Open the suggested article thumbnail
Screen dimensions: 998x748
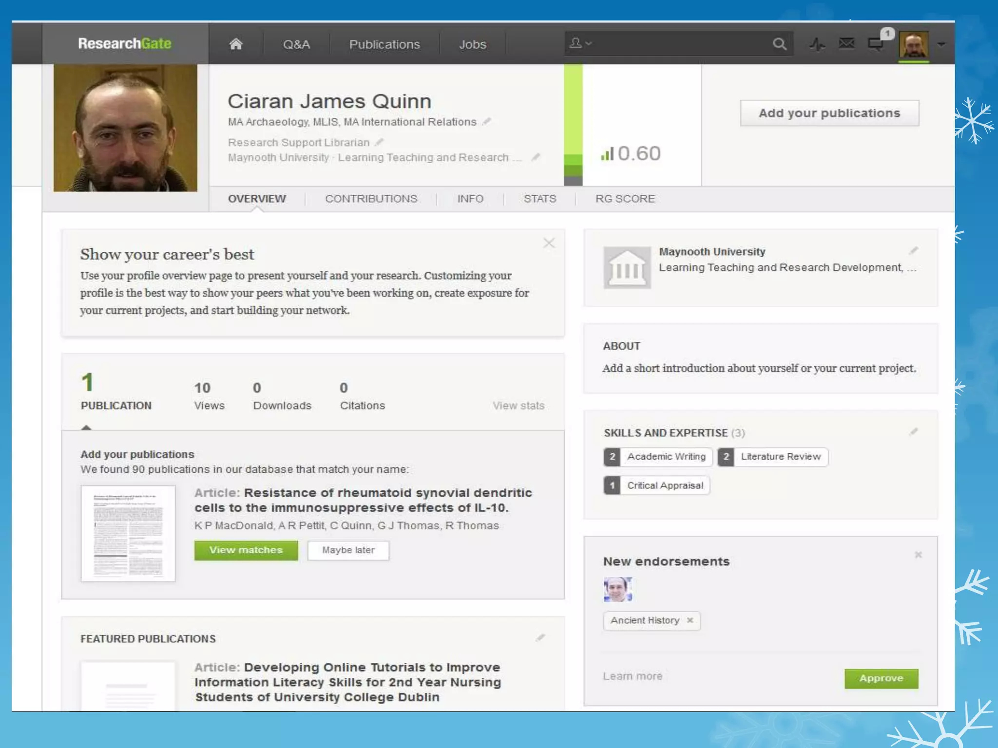tap(128, 533)
